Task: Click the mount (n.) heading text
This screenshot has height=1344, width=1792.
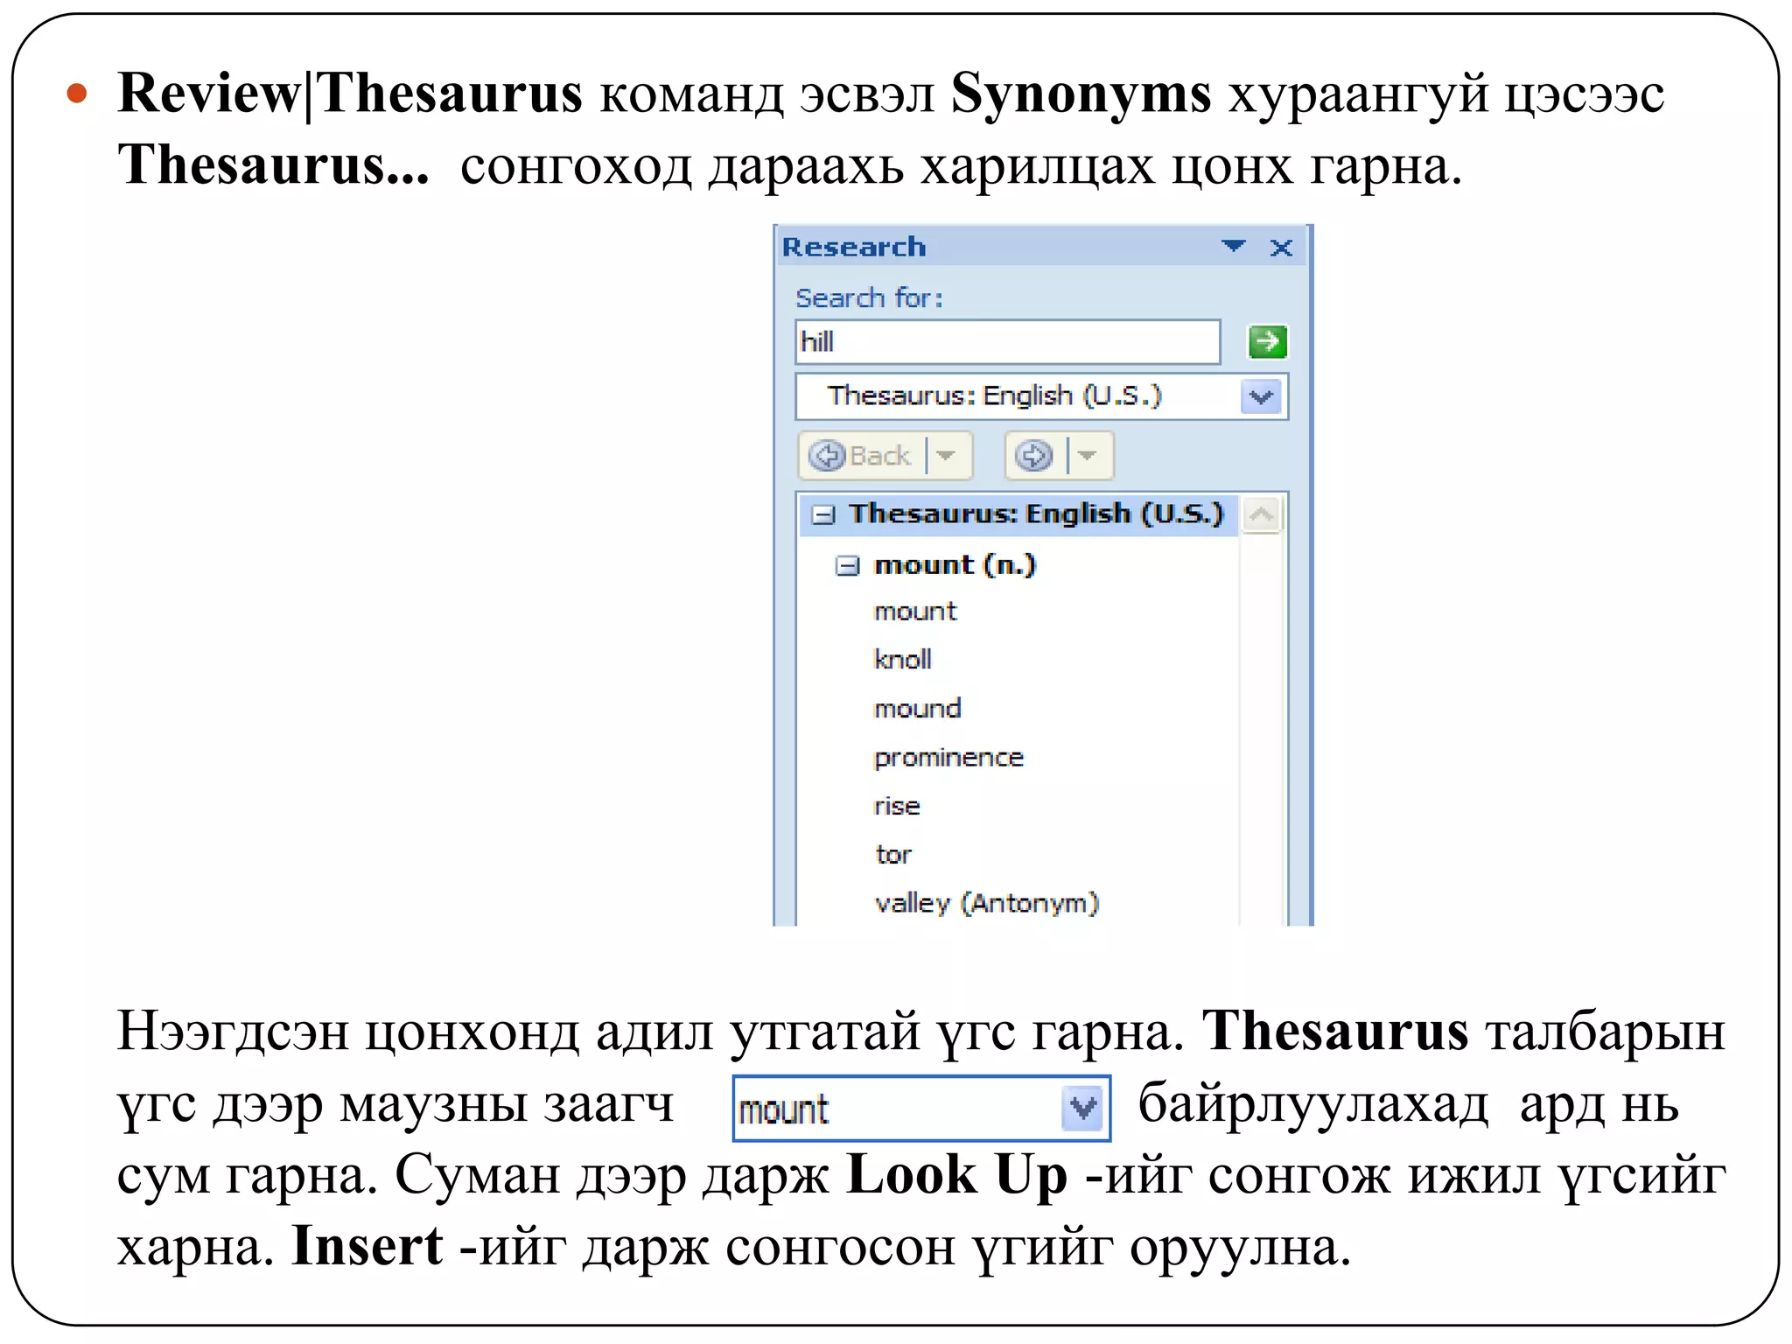Action: [955, 565]
